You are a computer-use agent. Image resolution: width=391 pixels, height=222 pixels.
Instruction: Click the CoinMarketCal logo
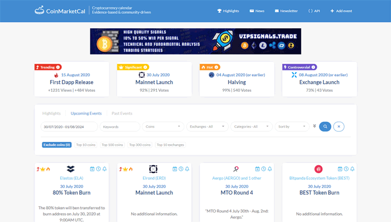point(60,11)
